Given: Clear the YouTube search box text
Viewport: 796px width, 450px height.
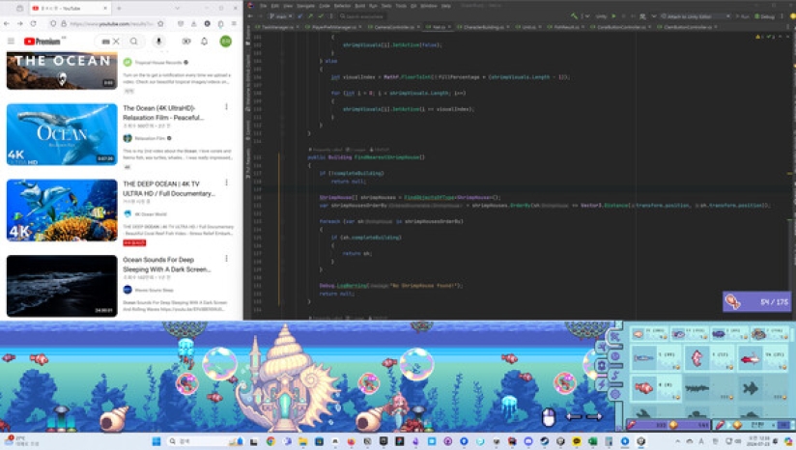Looking at the screenshot, I should click(x=116, y=42).
